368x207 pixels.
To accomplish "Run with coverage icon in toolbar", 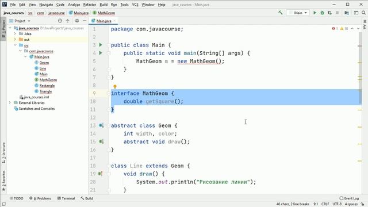I will pyautogui.click(x=329, y=13).
